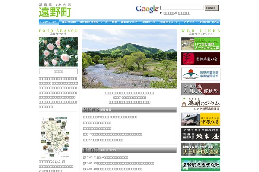Open お問合せ・申込み in navigation bar
259x172 pixels.
click(x=210, y=22)
